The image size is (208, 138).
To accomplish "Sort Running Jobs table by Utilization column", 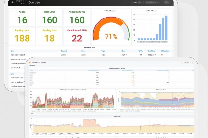I will 165,51.
